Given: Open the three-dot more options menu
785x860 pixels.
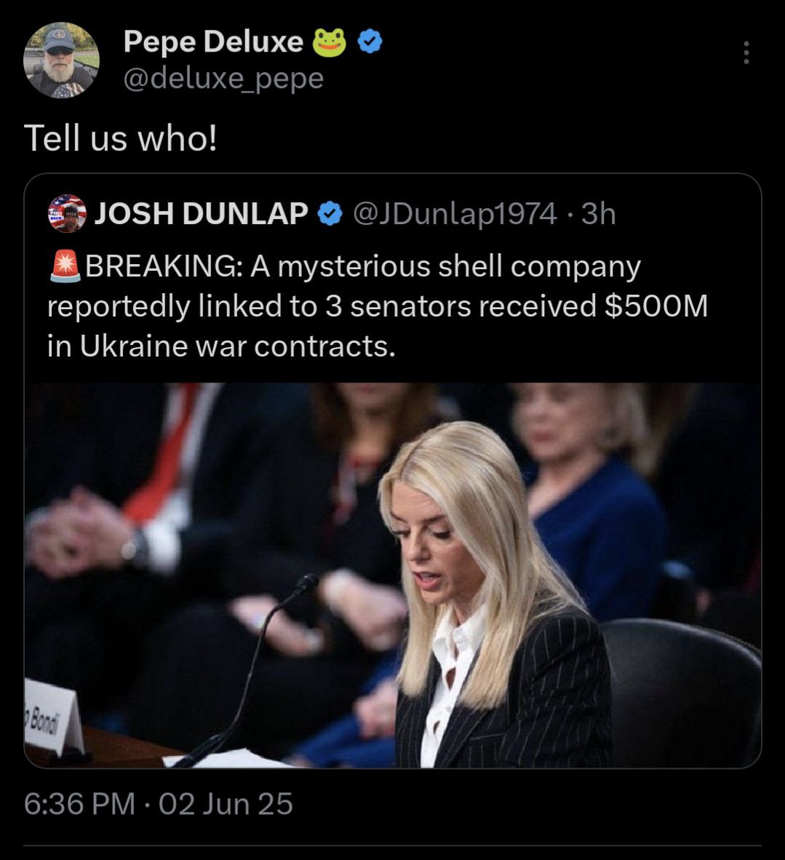Looking at the screenshot, I should tap(745, 52).
